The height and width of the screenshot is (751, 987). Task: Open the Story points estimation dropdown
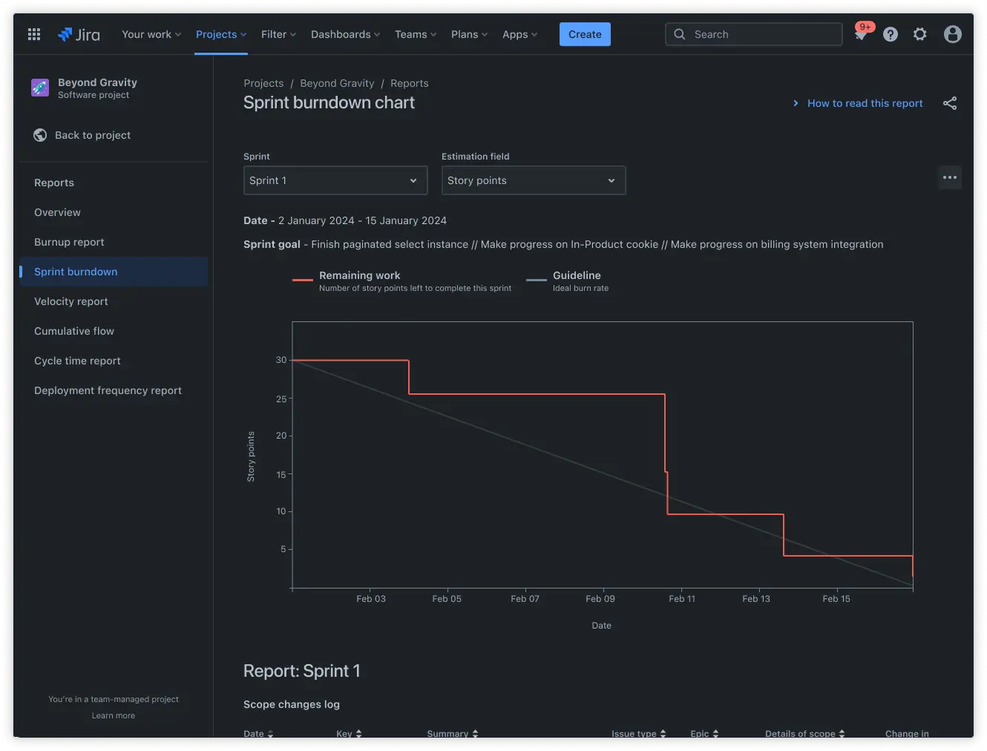[x=534, y=180]
